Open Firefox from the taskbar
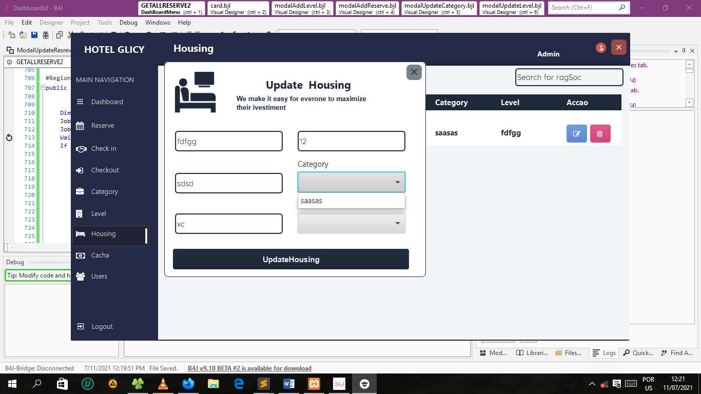The width and height of the screenshot is (701, 394). [188, 384]
